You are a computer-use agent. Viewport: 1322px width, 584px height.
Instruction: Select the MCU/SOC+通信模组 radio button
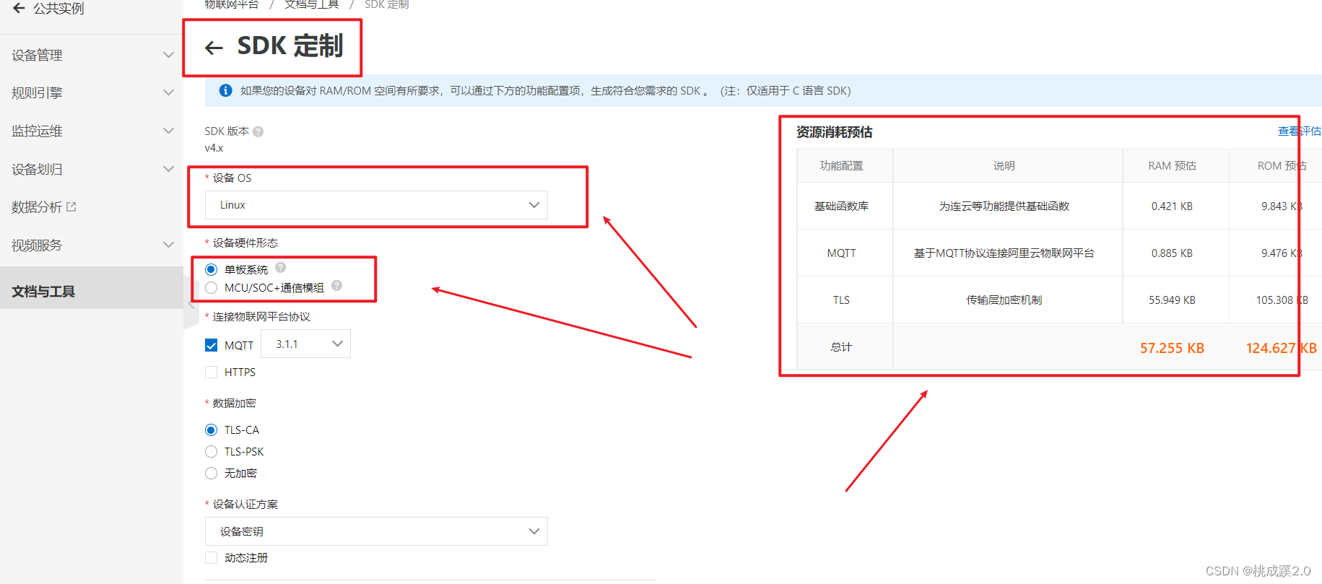211,287
